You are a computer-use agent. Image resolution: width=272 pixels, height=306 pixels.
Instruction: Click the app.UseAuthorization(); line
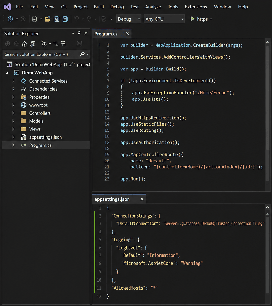pos(150,142)
